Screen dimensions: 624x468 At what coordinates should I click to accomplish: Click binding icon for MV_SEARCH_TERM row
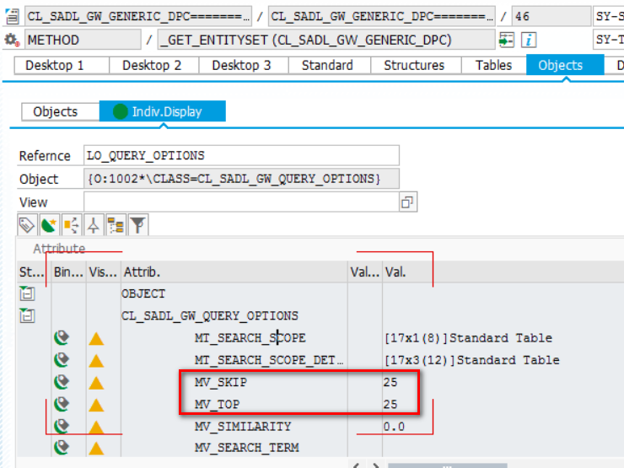click(x=62, y=448)
